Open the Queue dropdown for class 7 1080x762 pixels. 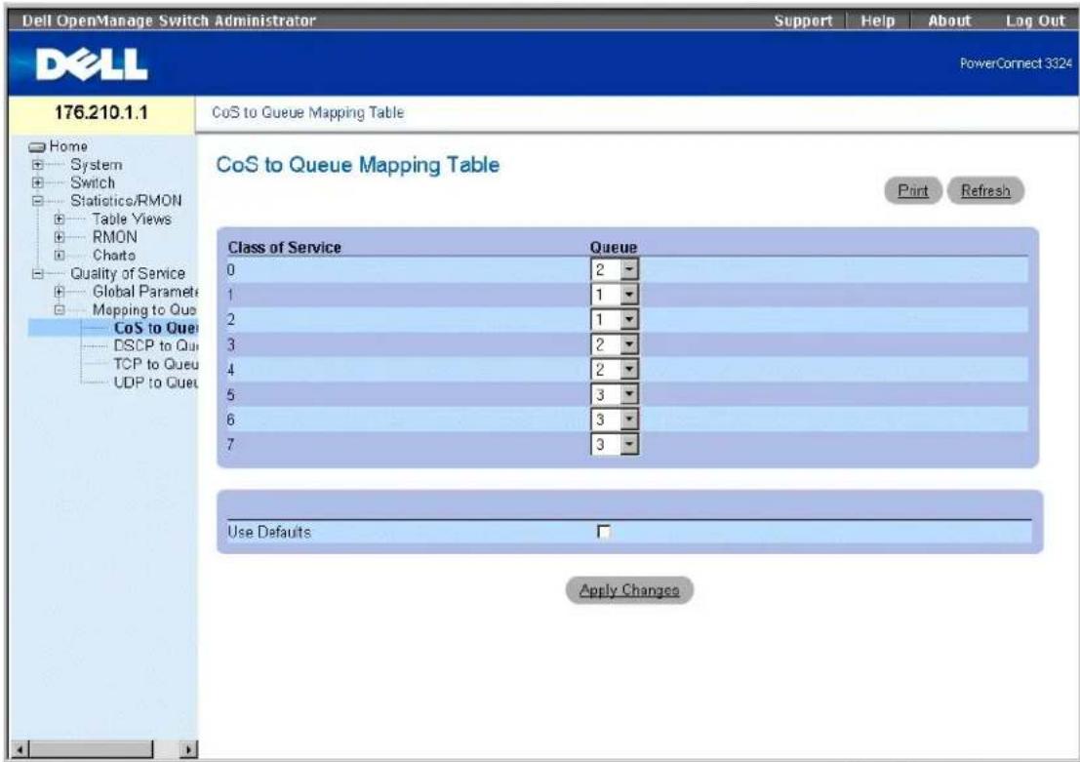[615, 444]
